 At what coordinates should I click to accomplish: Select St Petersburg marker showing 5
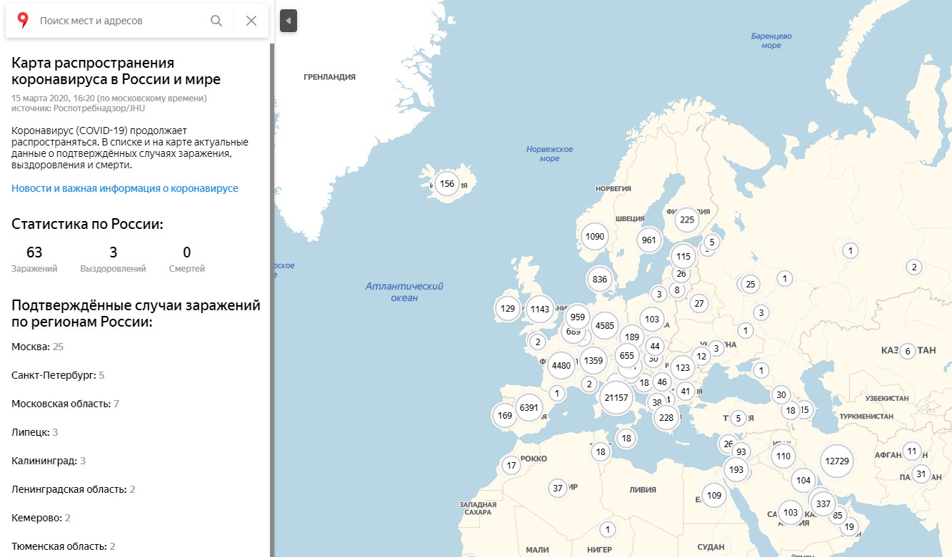click(x=711, y=242)
